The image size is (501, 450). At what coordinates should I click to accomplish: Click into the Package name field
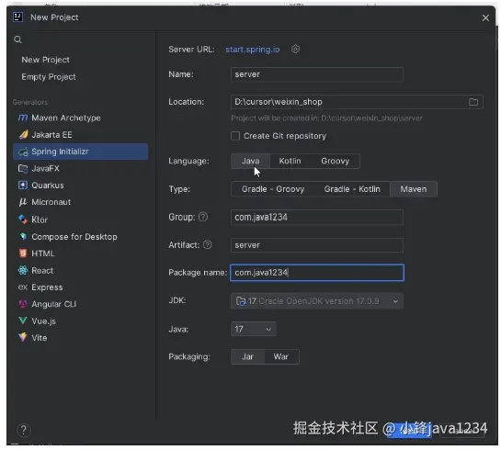pyautogui.click(x=317, y=273)
